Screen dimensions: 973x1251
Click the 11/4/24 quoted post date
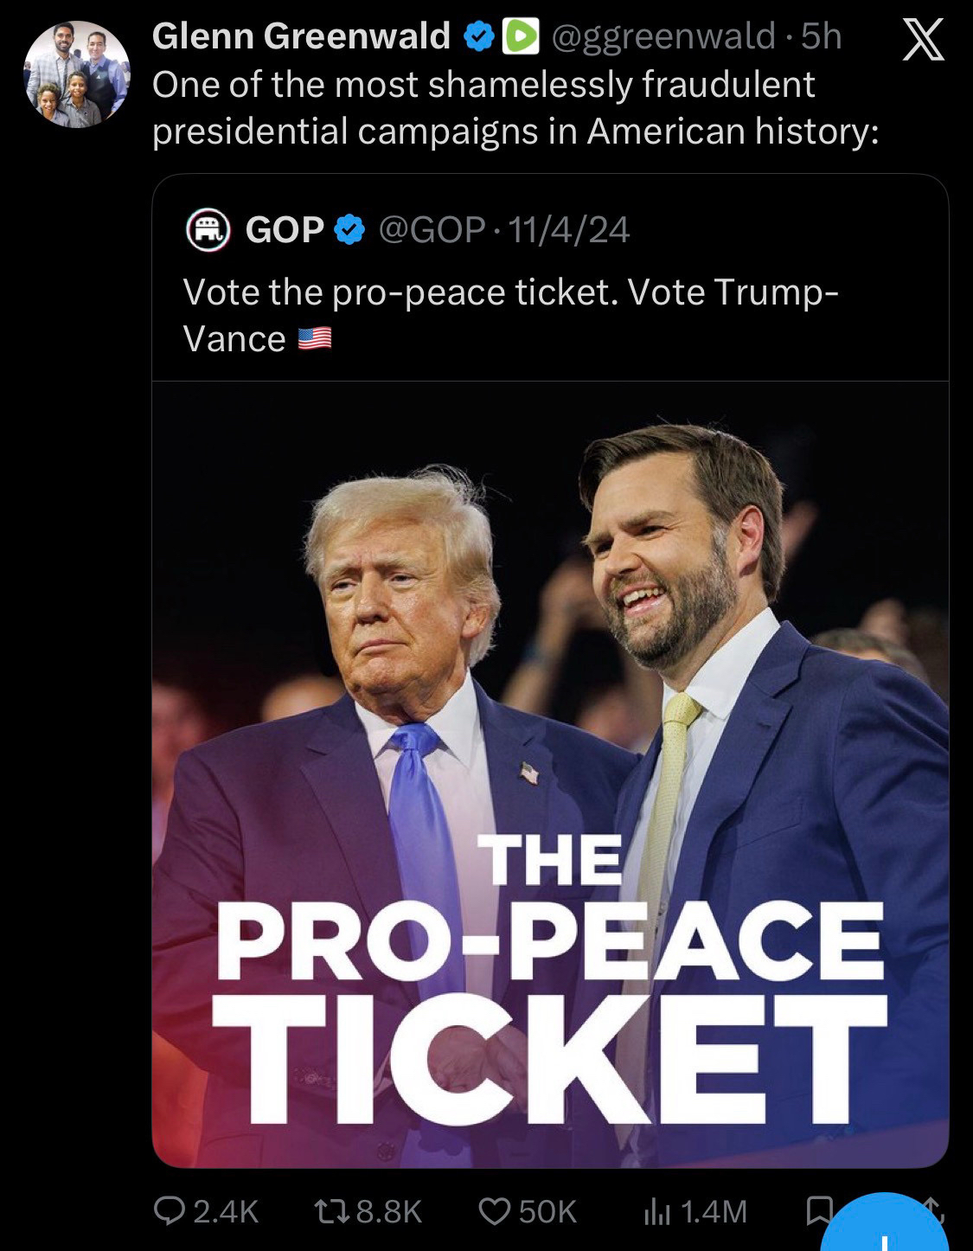tap(568, 230)
